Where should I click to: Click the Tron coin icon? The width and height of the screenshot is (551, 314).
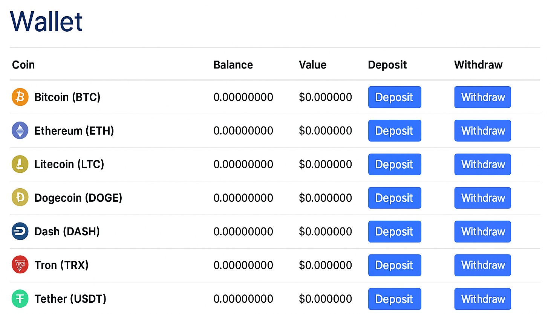click(20, 265)
